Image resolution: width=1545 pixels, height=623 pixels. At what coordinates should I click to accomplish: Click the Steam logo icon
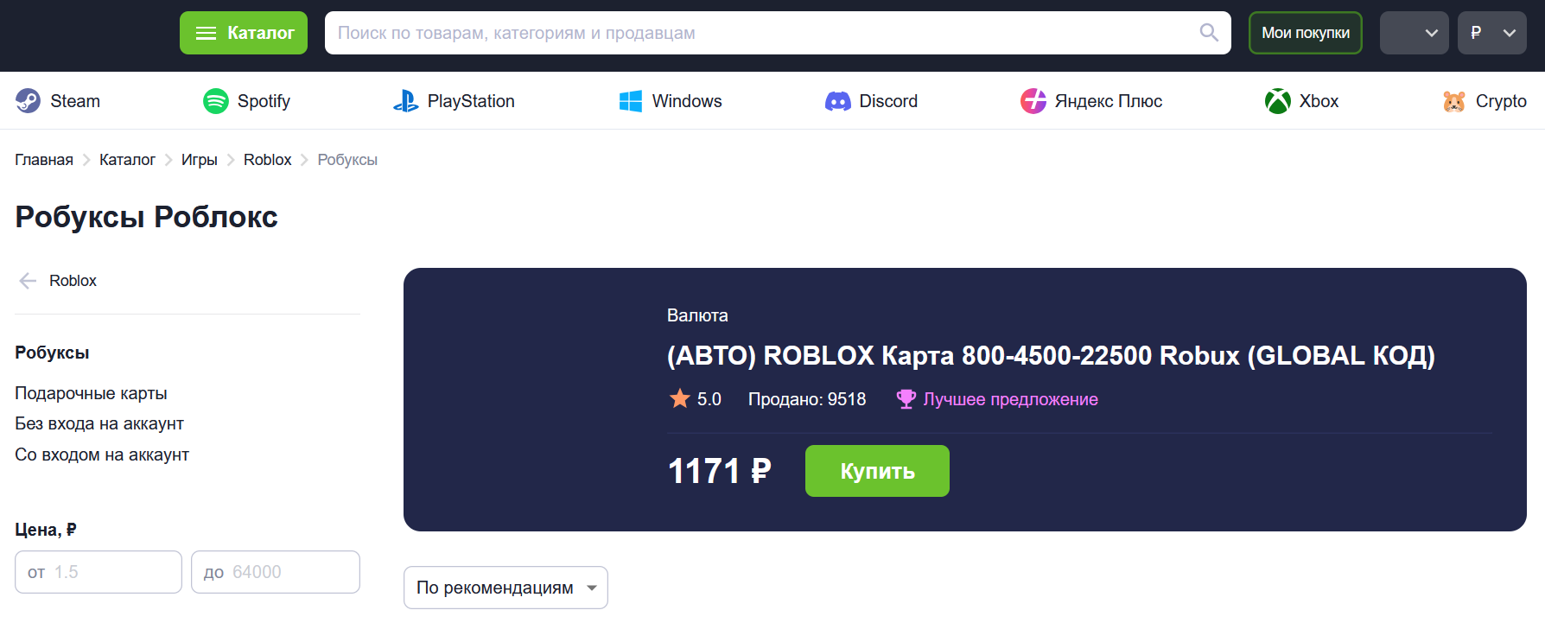pyautogui.click(x=28, y=101)
